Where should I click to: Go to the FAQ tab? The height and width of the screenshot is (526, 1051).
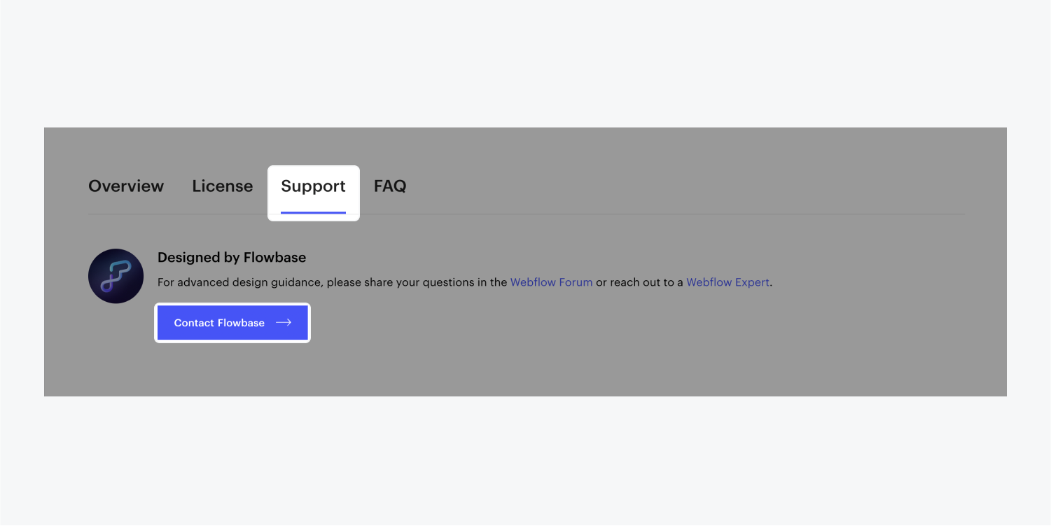[x=390, y=186]
